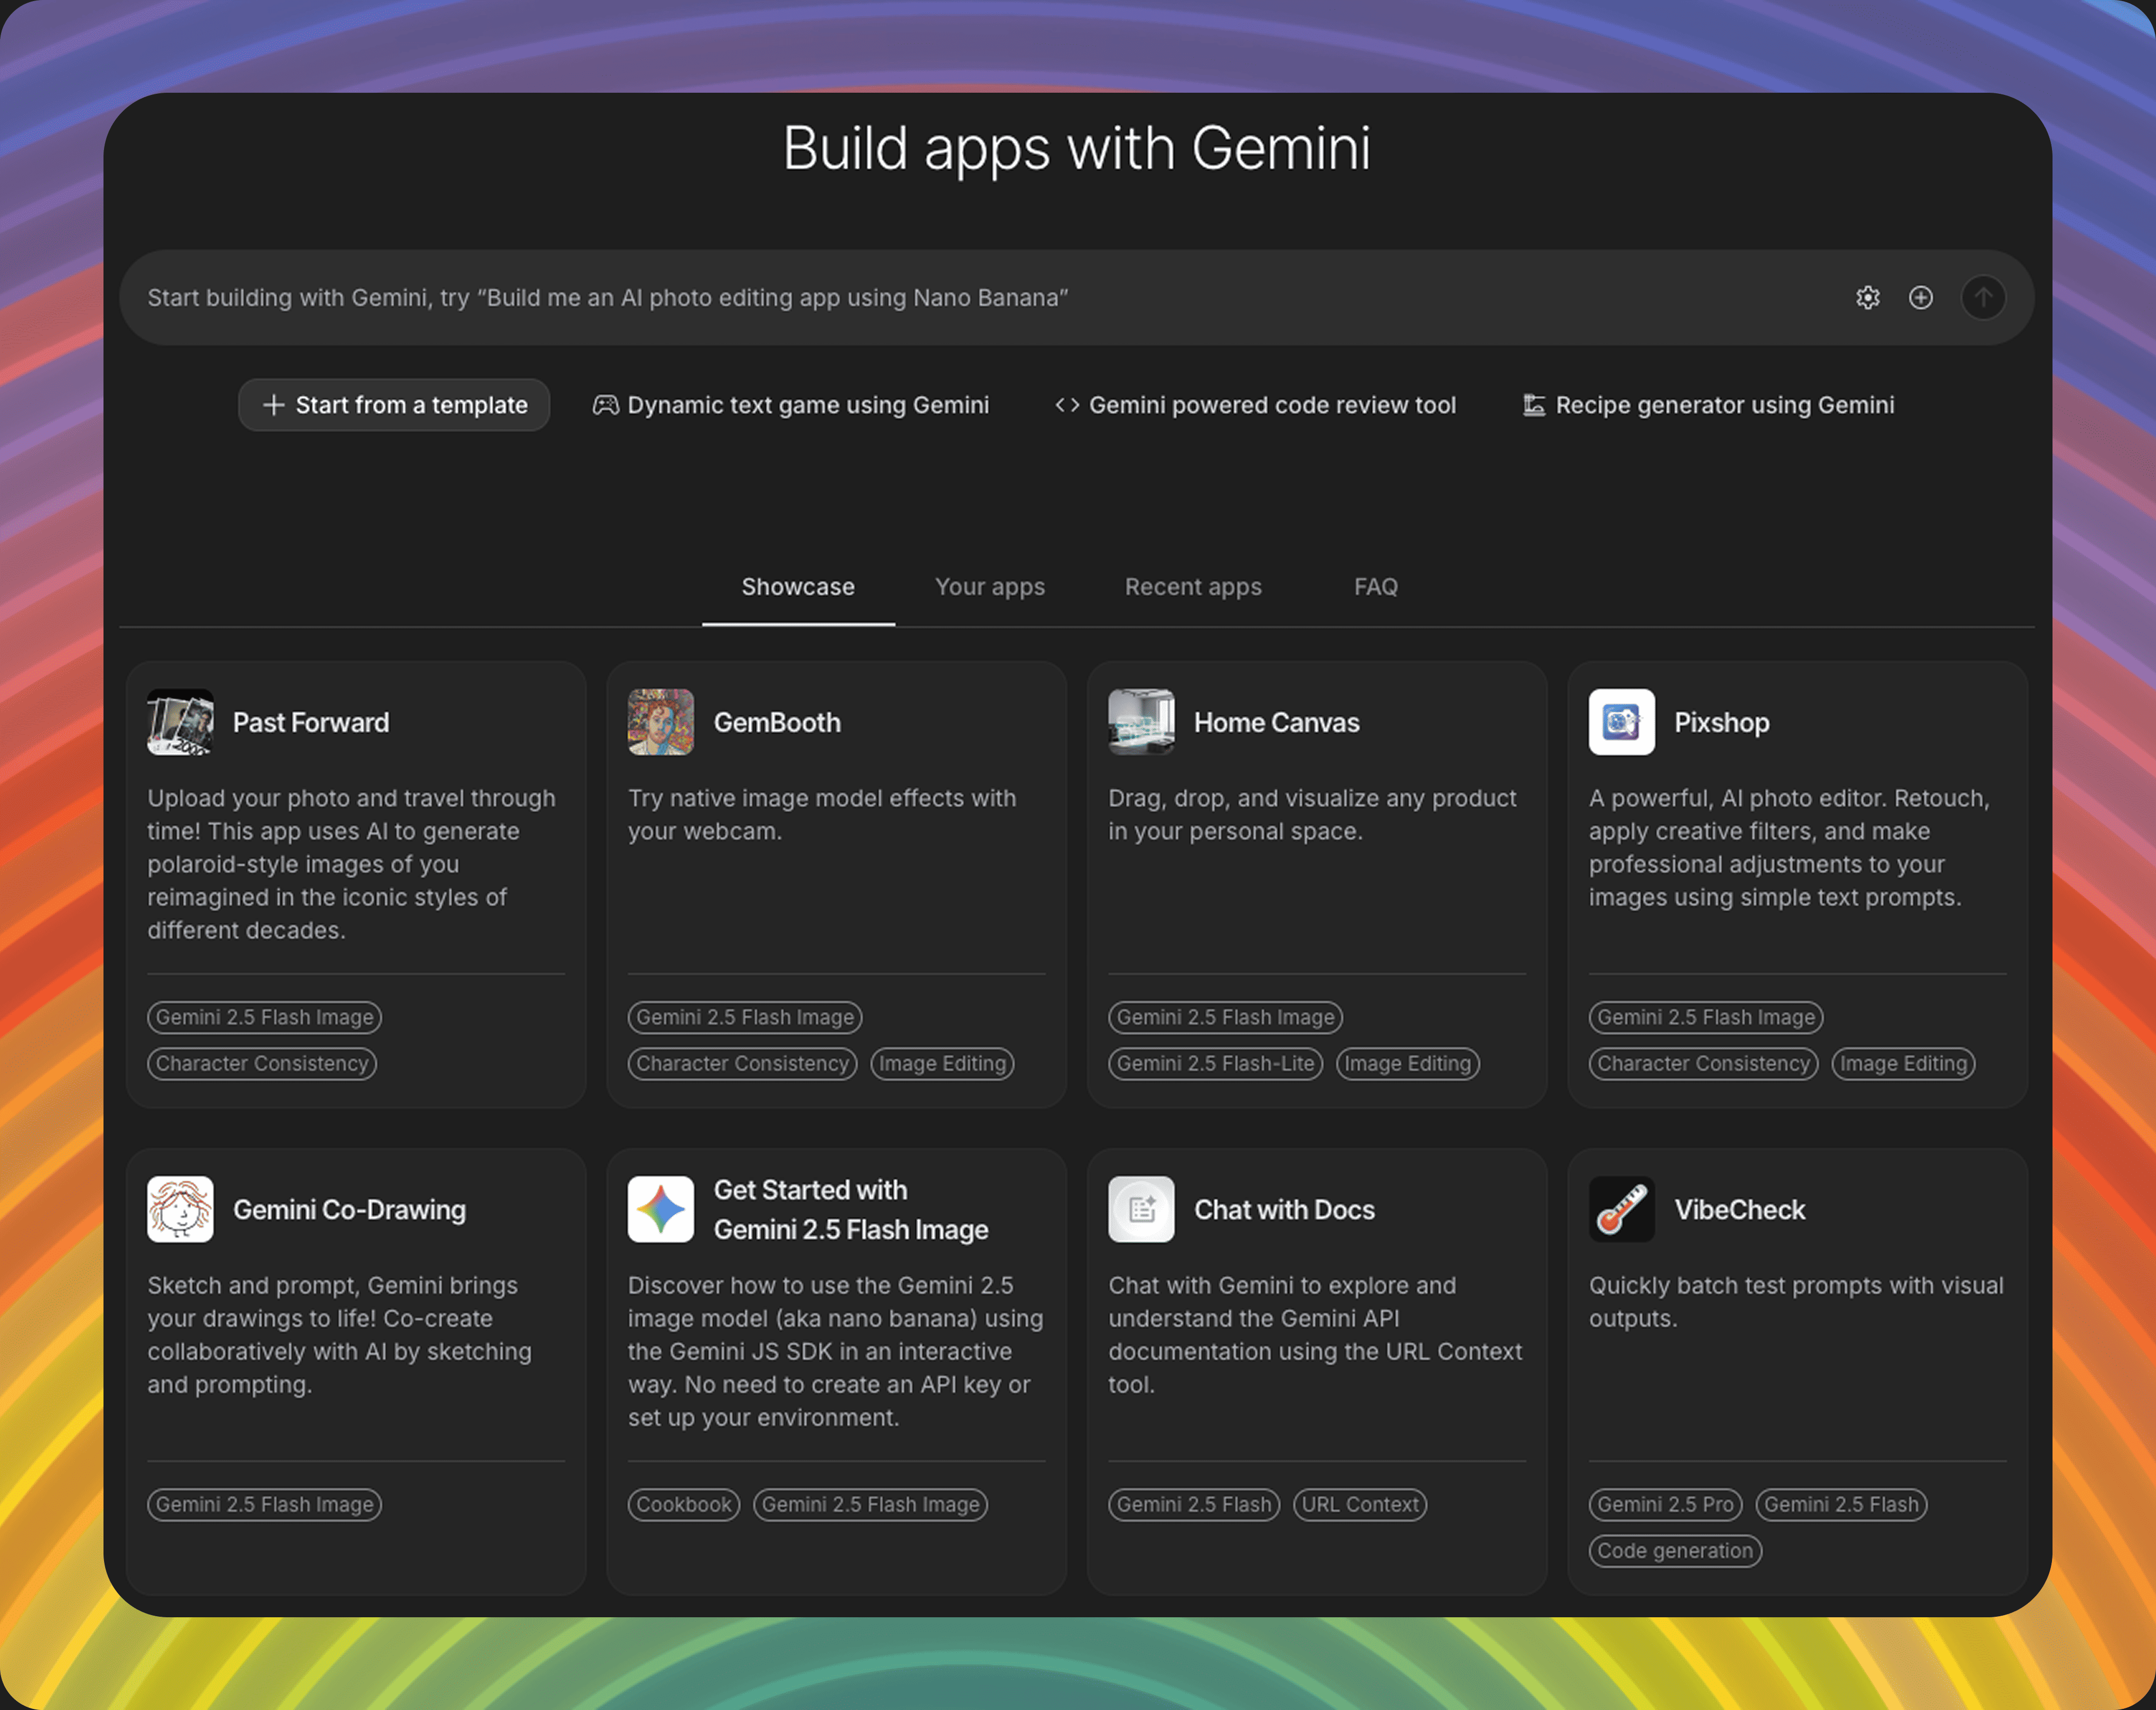Switch to the Your apps tab
2156x1710 pixels.
pos(989,587)
